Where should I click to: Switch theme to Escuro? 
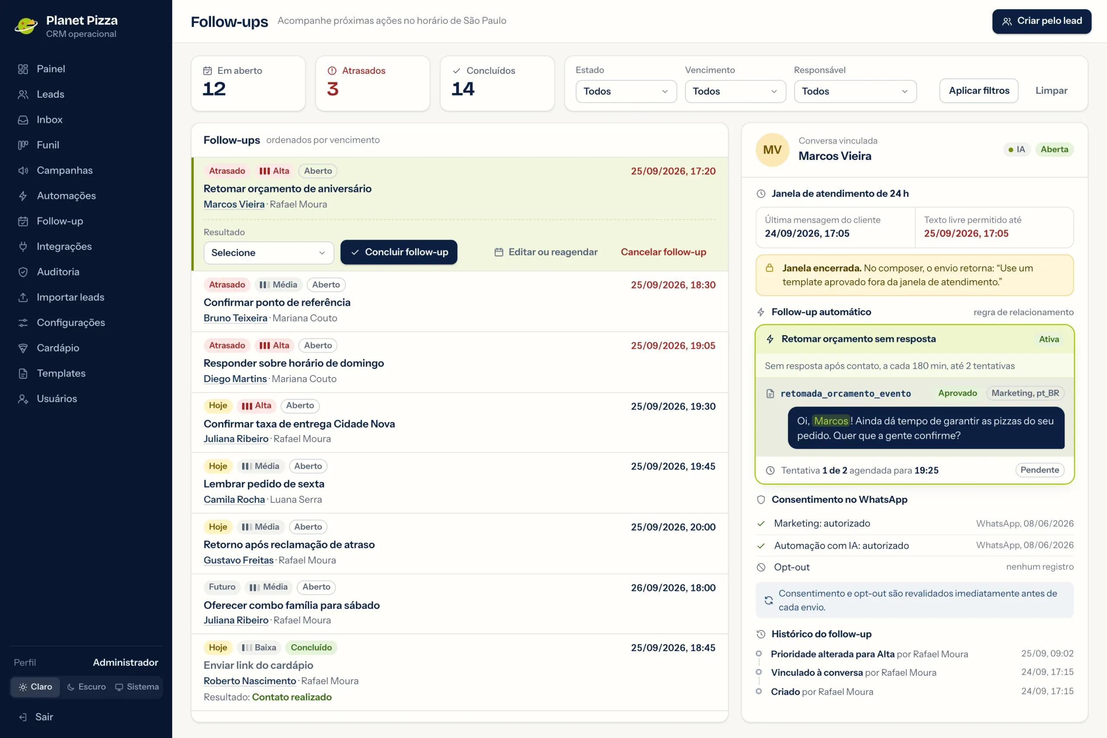pos(86,687)
